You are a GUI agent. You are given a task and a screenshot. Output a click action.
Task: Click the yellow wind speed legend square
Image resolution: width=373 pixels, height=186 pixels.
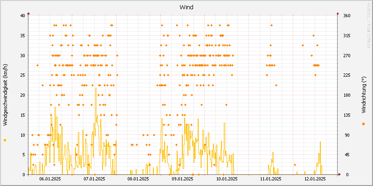5,140
